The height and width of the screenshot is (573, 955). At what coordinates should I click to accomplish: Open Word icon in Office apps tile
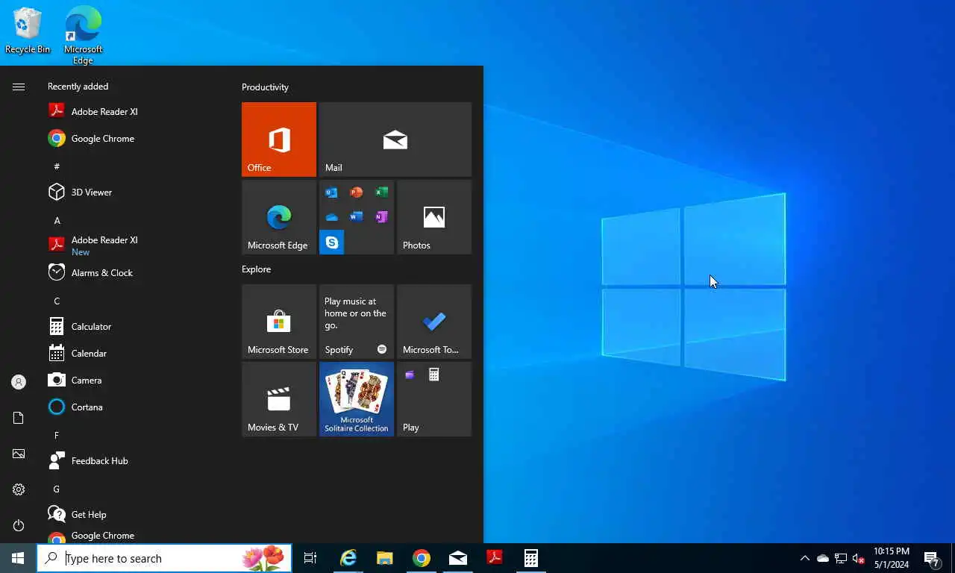[357, 217]
